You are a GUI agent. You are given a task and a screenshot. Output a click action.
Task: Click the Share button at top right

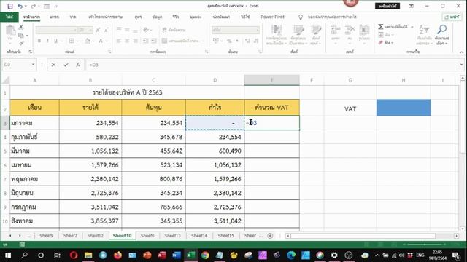452,17
